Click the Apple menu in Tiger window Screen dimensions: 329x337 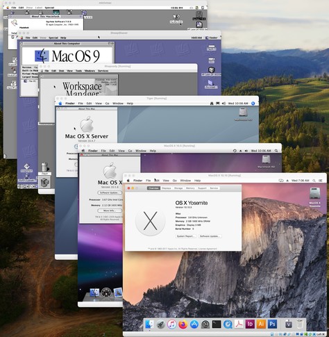[x=60, y=104]
